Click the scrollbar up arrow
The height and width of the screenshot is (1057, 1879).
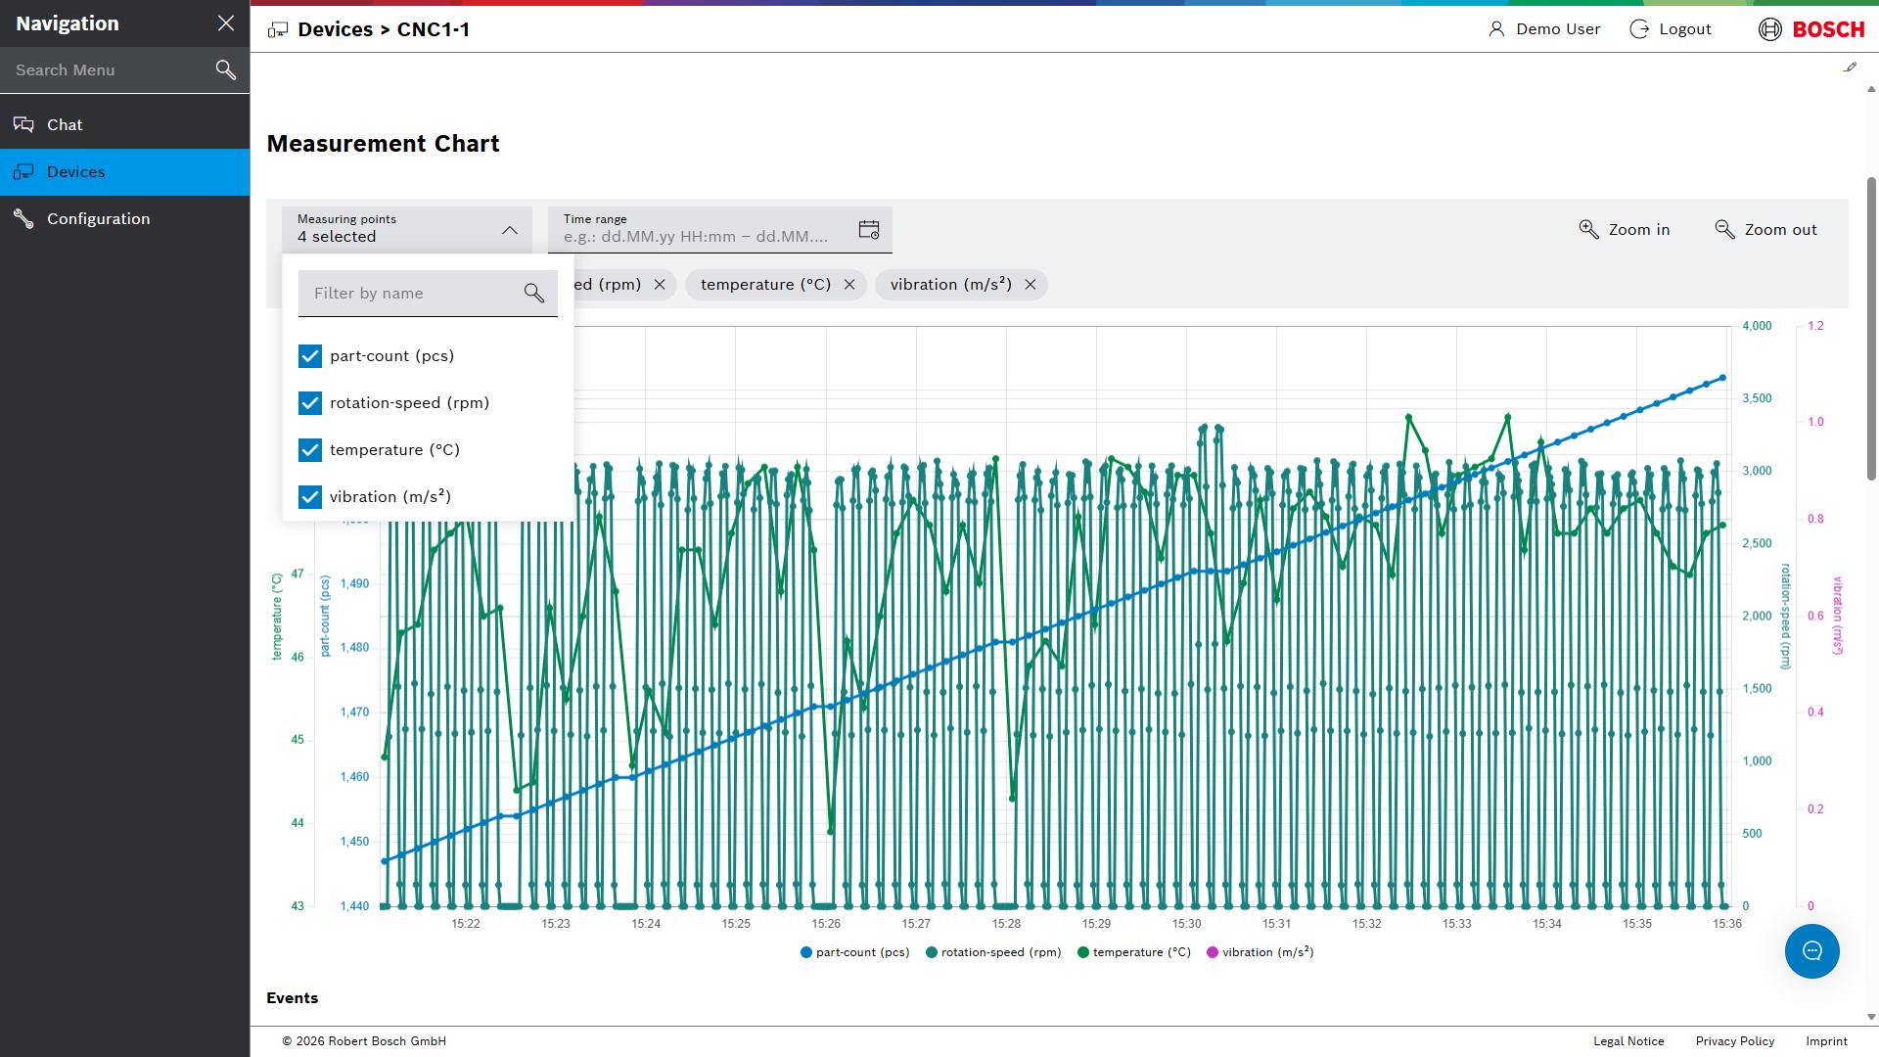pyautogui.click(x=1871, y=89)
